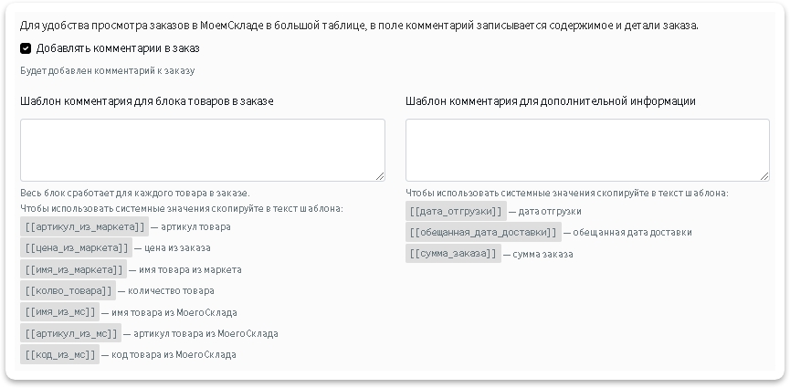Click the 'Шаблон комментария для дополнительной информации' heading

pos(551,101)
